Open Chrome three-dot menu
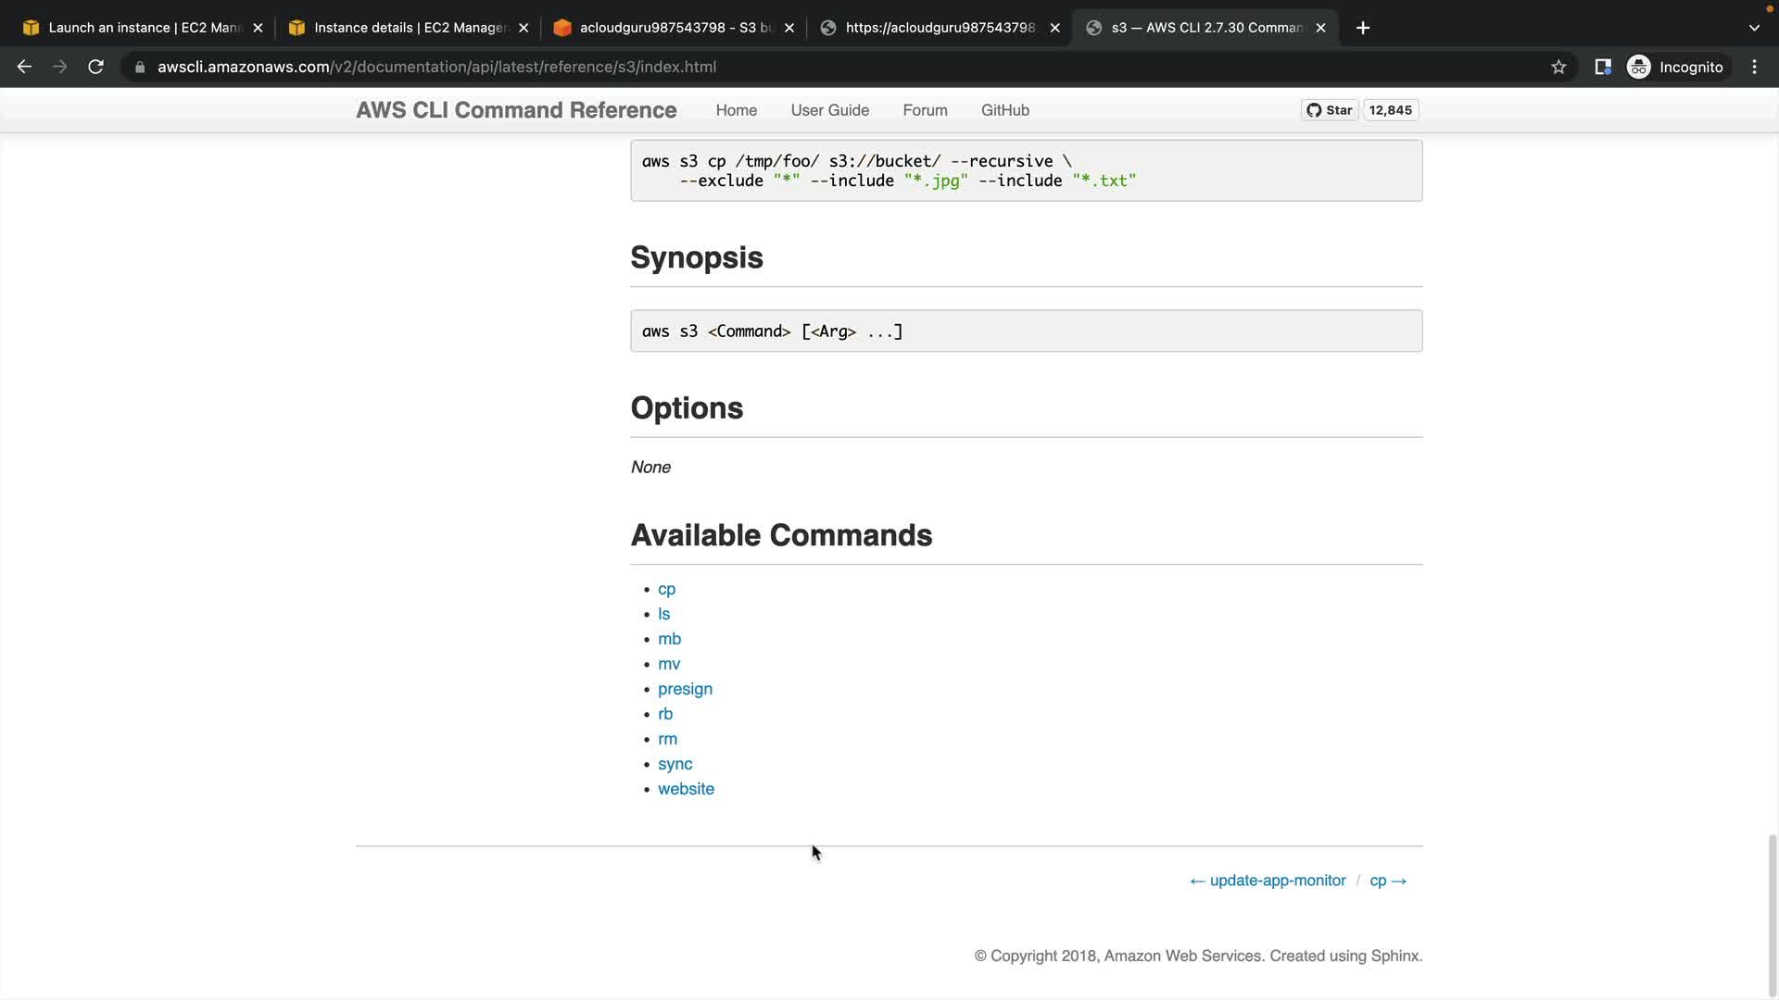Screen dimensions: 1779x1000 pyautogui.click(x=1754, y=67)
